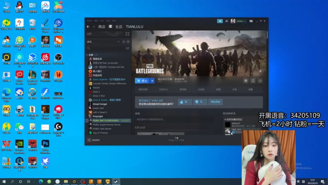Click the Steam icon in the taskbar

pos(116,181)
